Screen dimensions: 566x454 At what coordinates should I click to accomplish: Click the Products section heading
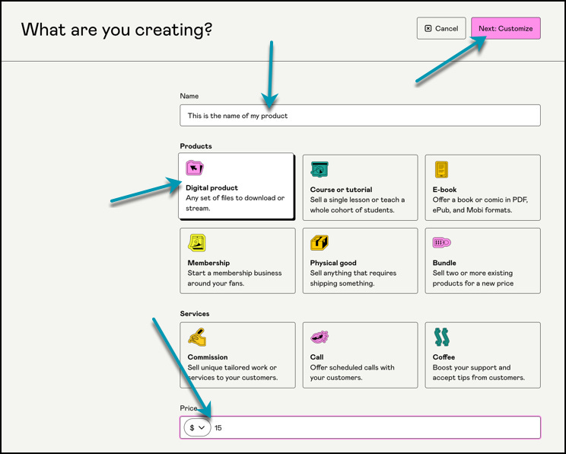tap(196, 146)
